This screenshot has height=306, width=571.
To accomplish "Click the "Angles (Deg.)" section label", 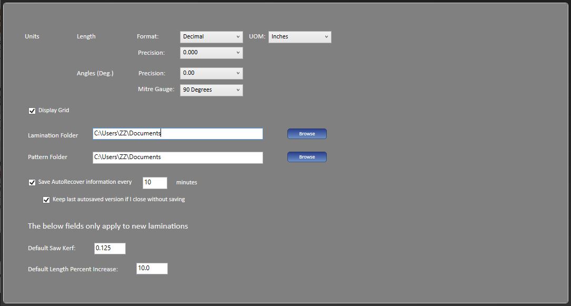I will (95, 73).
